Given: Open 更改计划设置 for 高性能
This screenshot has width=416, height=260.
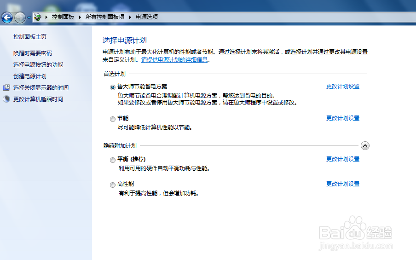Looking at the screenshot, I should [x=343, y=184].
